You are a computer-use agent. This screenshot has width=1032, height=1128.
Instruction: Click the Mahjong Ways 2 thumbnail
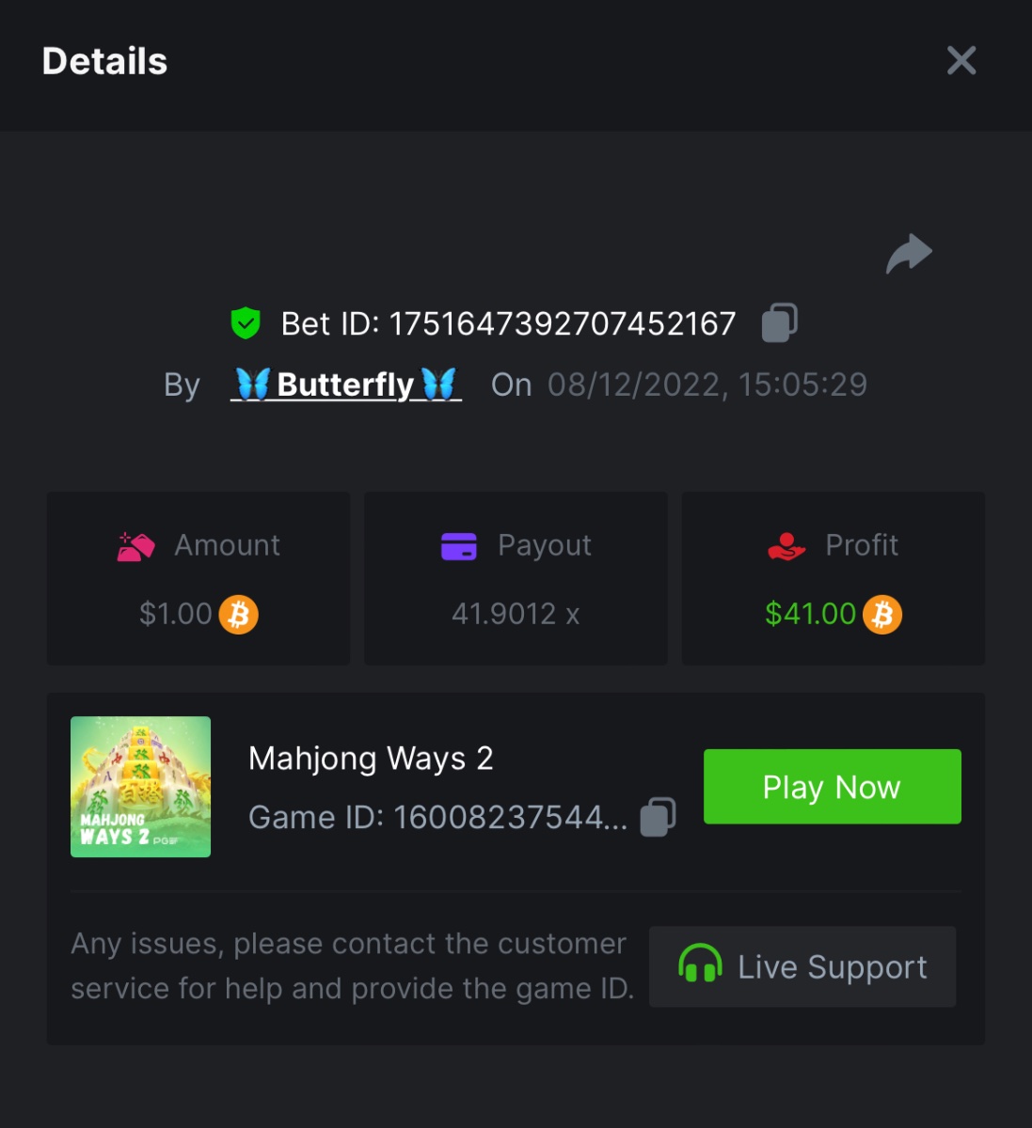point(141,787)
